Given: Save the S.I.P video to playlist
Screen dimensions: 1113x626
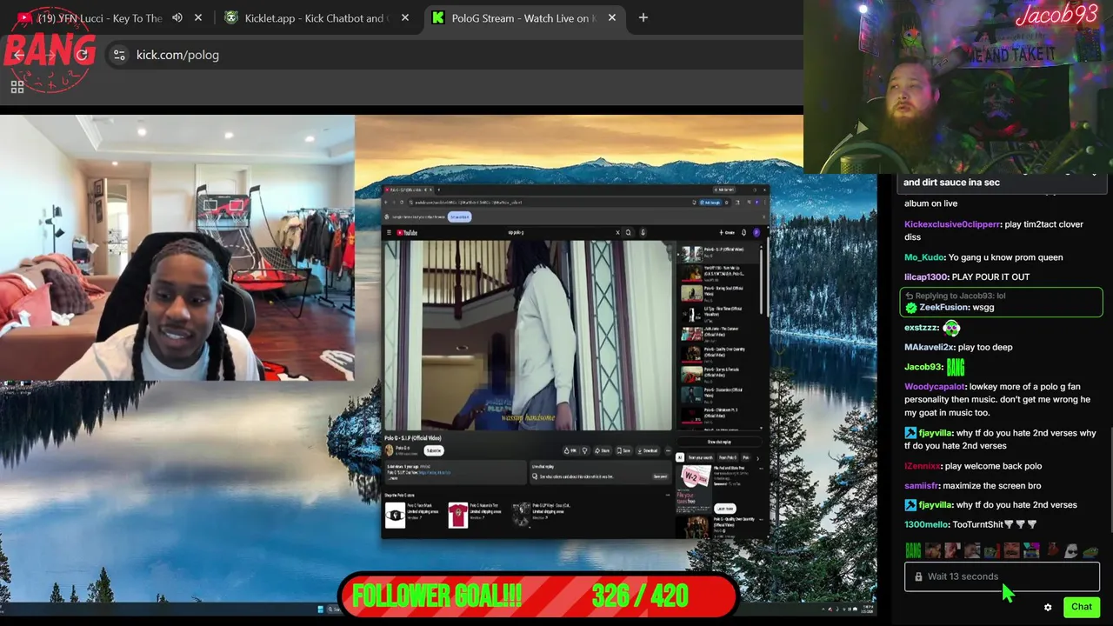Looking at the screenshot, I should [x=623, y=450].
